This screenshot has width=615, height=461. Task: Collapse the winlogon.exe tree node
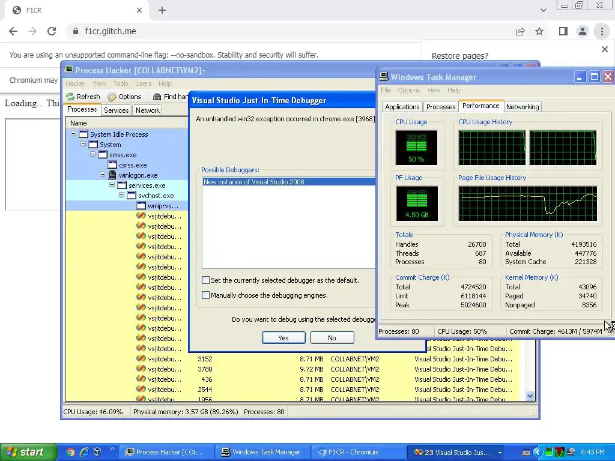(x=102, y=175)
